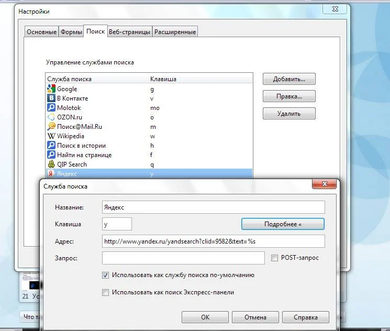Click the Поиск в истории icon
This screenshot has height=331, width=390.
click(51, 146)
